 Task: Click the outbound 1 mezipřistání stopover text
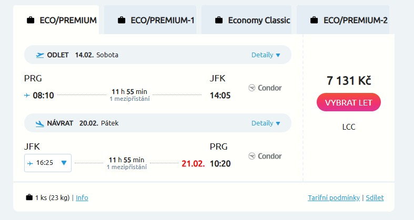click(x=129, y=99)
